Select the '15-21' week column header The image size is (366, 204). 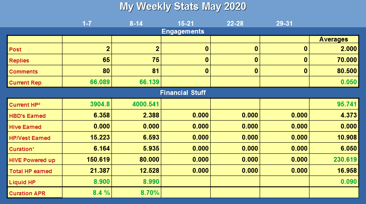pyautogui.click(x=185, y=23)
